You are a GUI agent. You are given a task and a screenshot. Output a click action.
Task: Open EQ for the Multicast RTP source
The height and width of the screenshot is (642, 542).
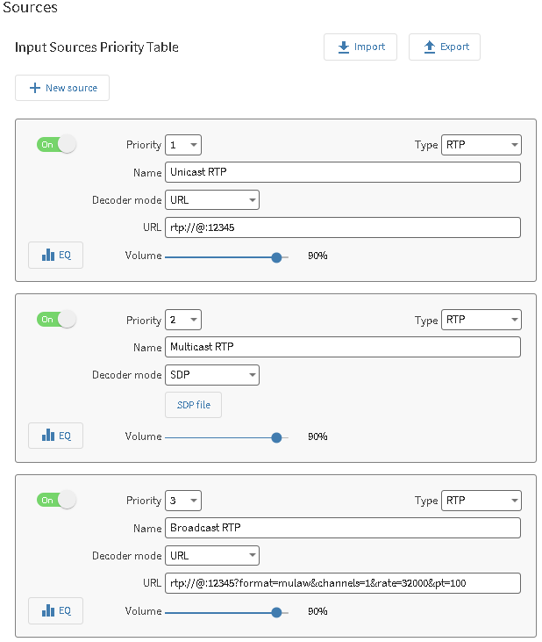(55, 436)
